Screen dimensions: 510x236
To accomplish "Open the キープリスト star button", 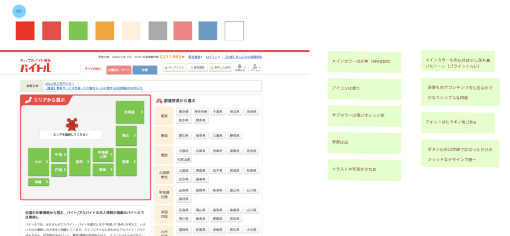I will tap(174, 68).
